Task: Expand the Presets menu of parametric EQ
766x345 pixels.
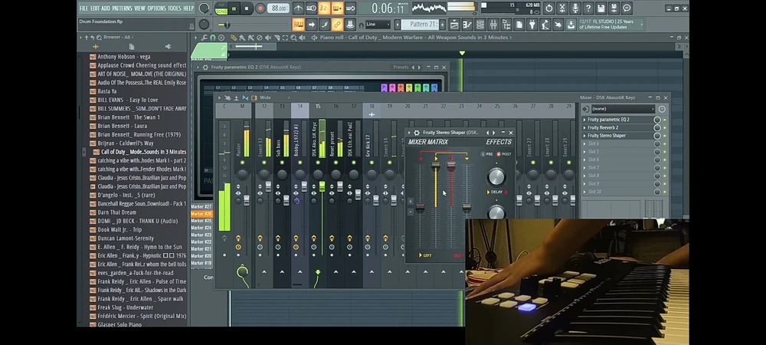Action: coord(402,67)
